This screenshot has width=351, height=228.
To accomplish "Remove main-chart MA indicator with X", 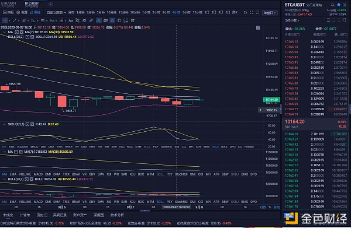I will point(22,32).
